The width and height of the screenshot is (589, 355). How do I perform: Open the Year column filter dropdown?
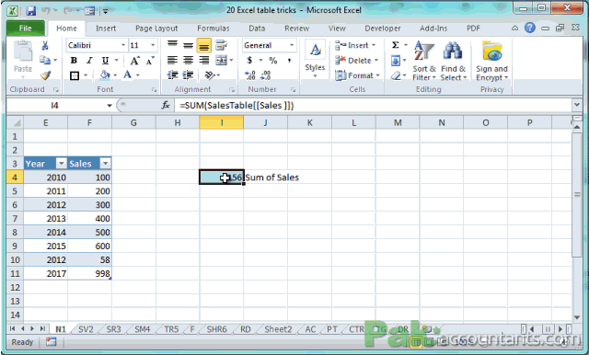pyautogui.click(x=61, y=163)
